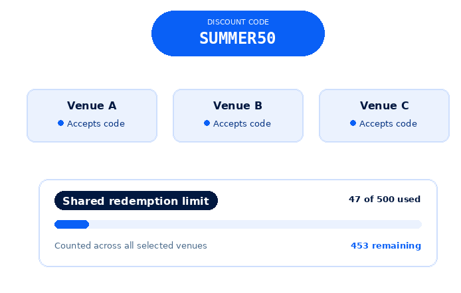Click the Accepts code text under Venue C
Screen dimensions: 461x293
pos(388,123)
